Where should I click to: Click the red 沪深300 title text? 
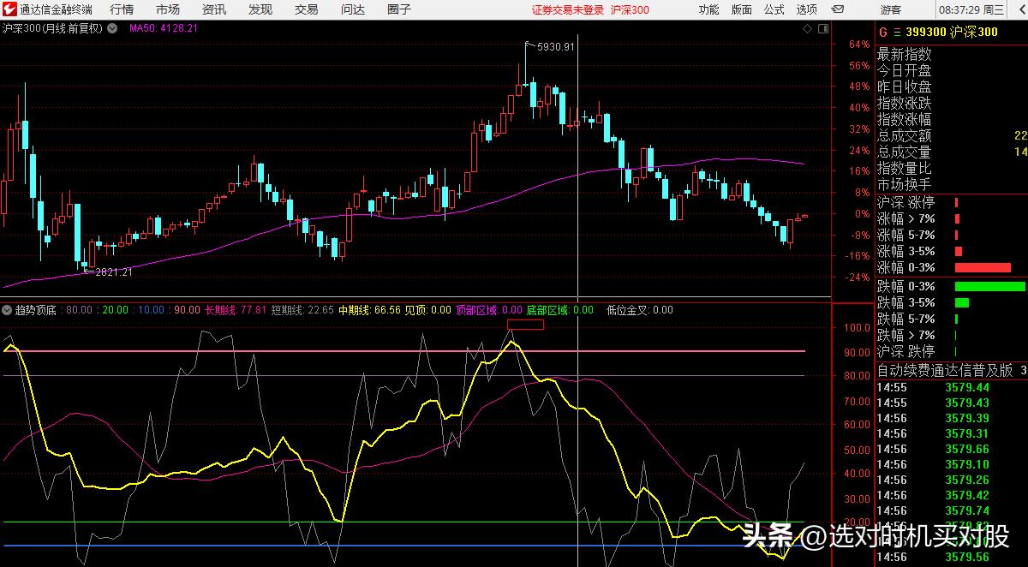click(630, 9)
